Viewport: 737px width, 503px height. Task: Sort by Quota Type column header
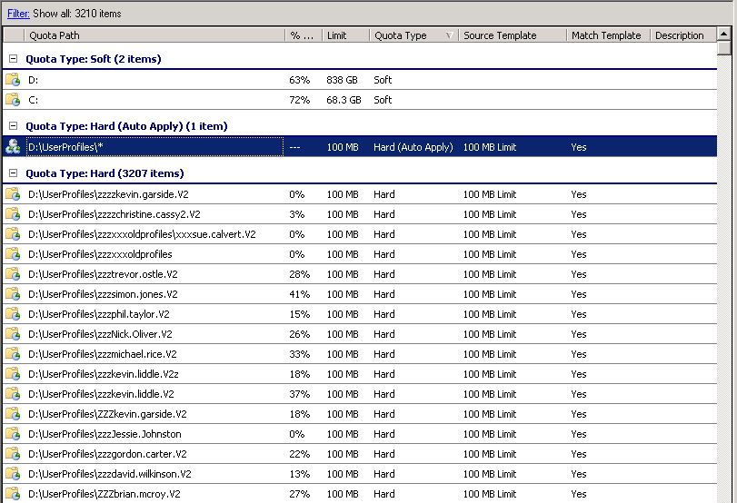[x=409, y=35]
